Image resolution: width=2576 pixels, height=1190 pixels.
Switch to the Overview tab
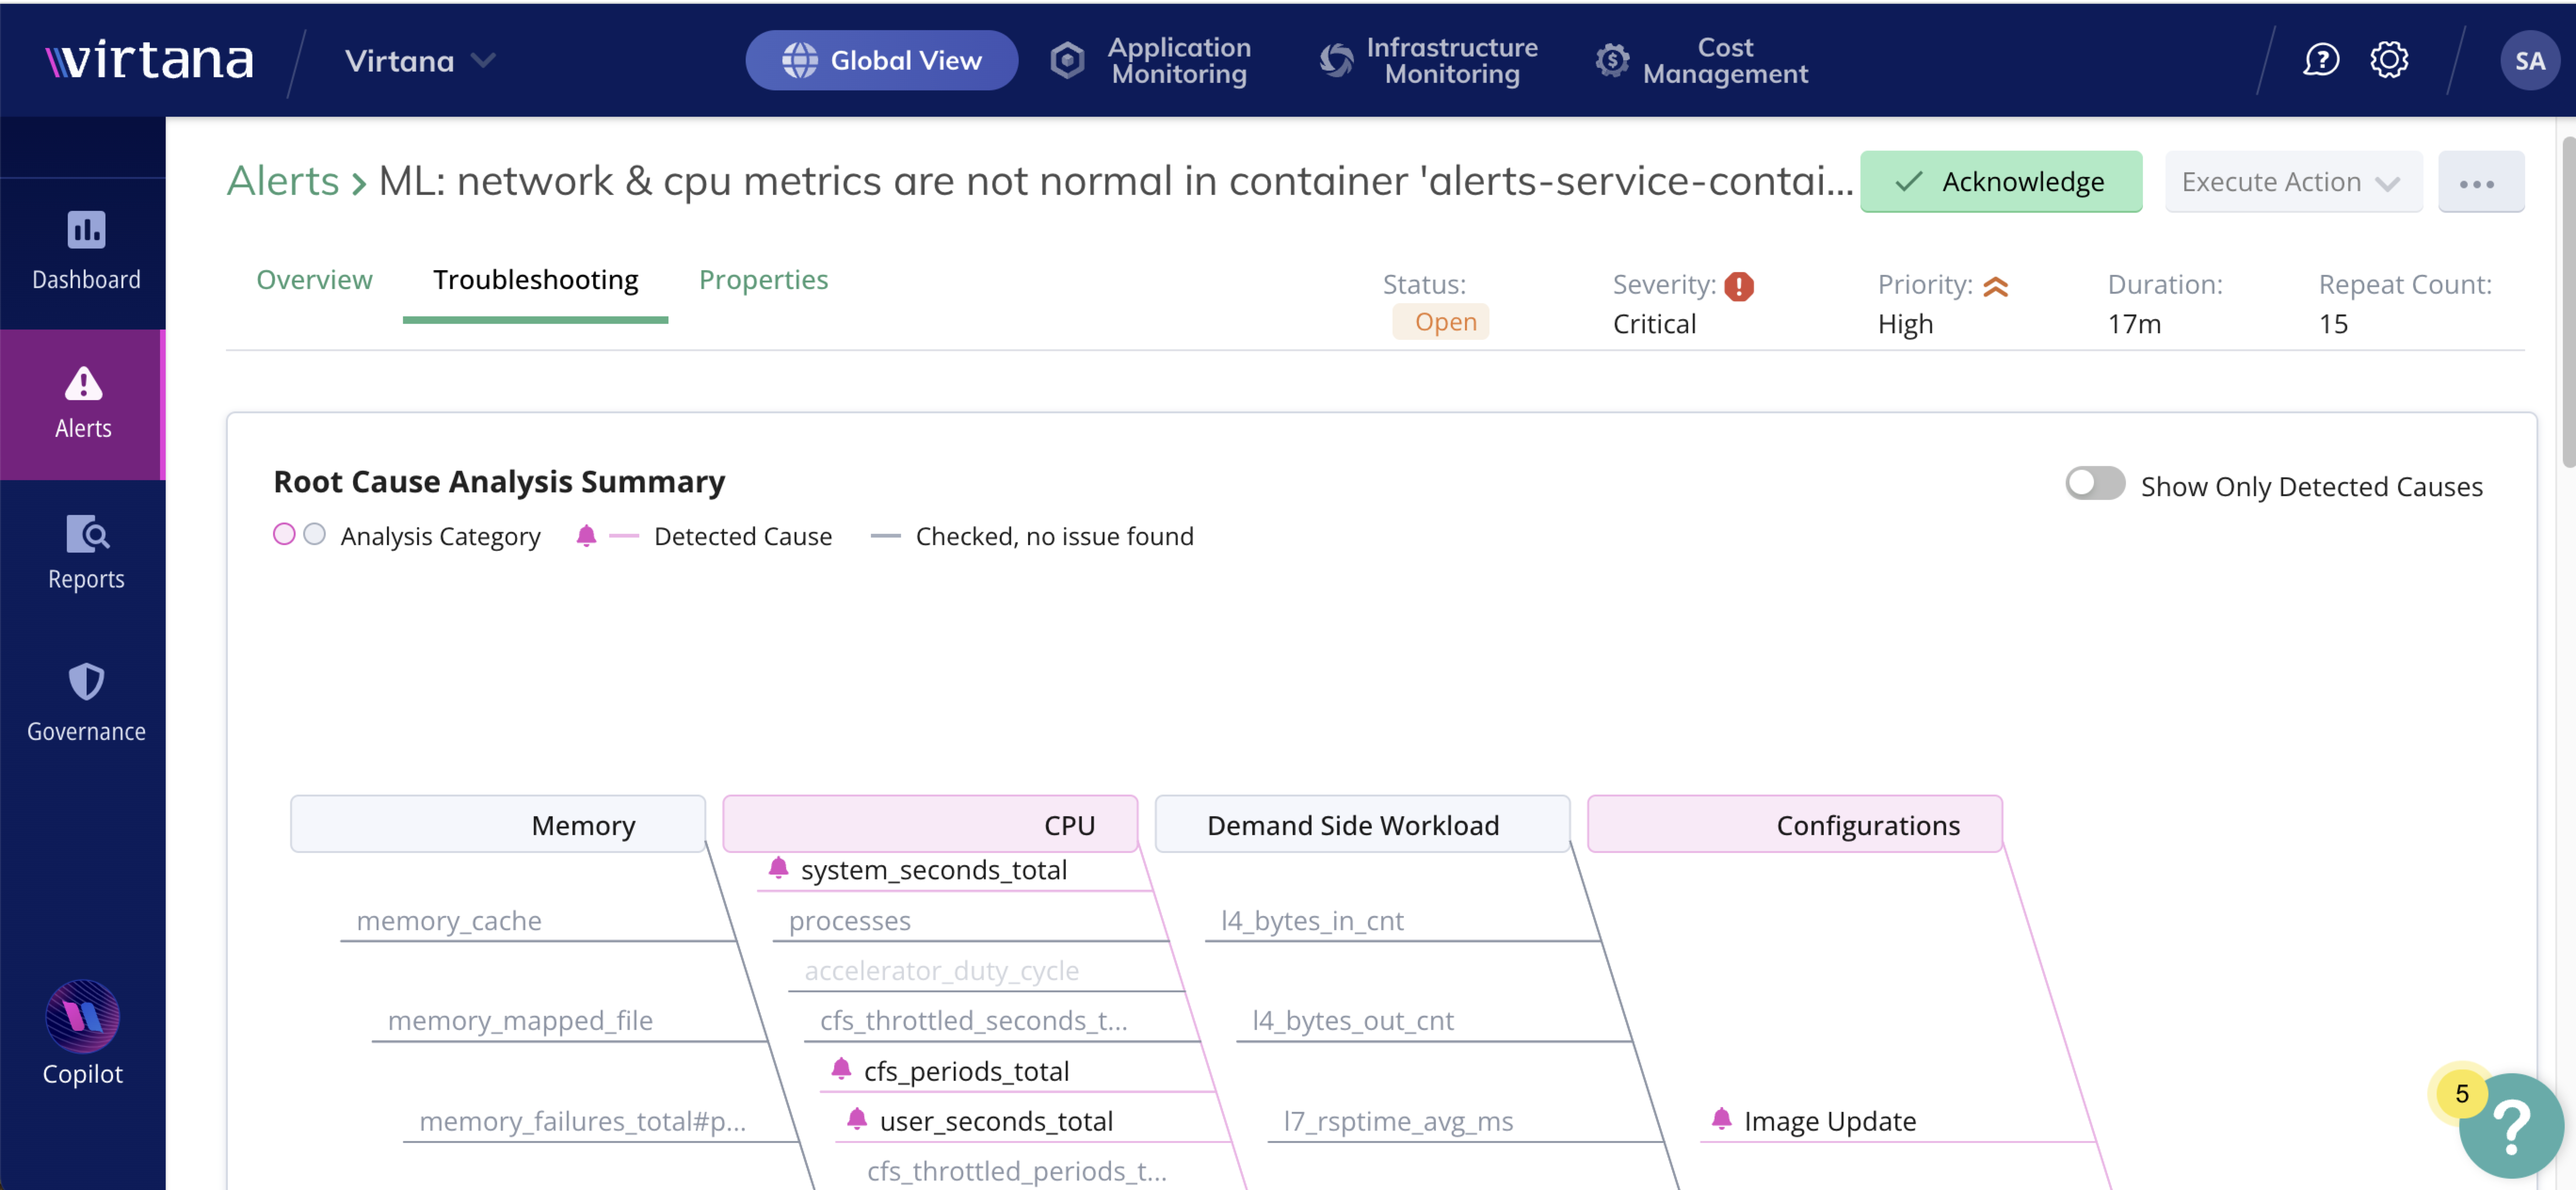point(314,280)
